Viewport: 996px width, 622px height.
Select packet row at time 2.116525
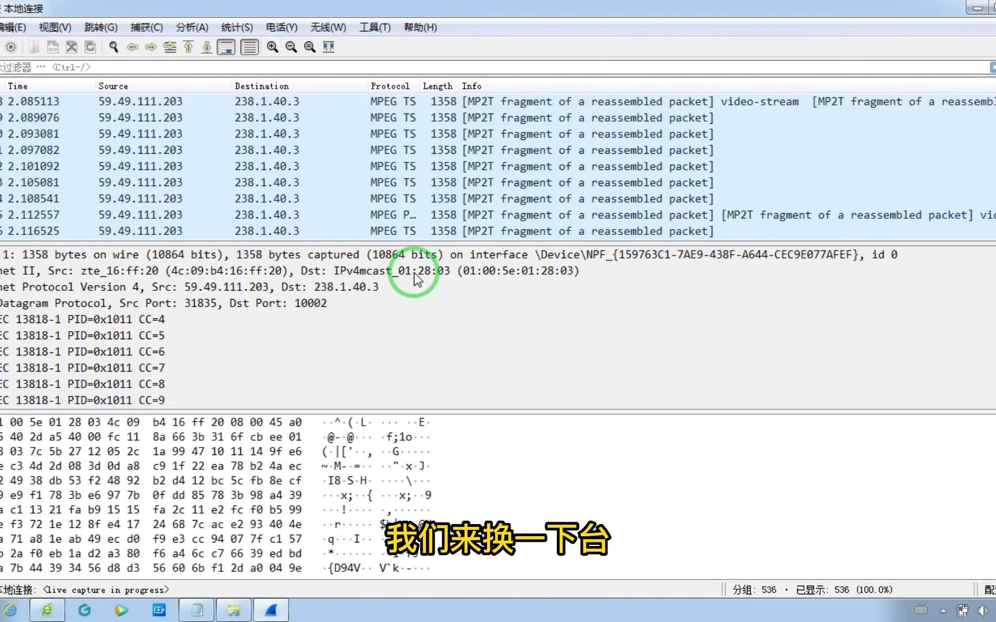(498, 230)
